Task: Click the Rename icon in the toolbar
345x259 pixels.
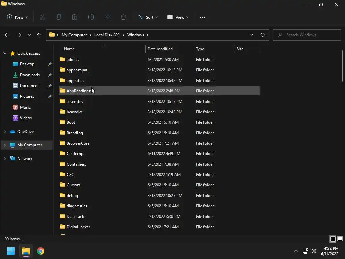Action: point(91,17)
